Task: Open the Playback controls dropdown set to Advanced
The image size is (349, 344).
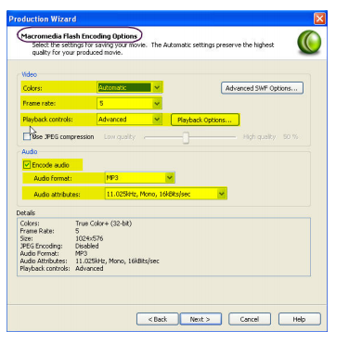Action: (x=129, y=120)
